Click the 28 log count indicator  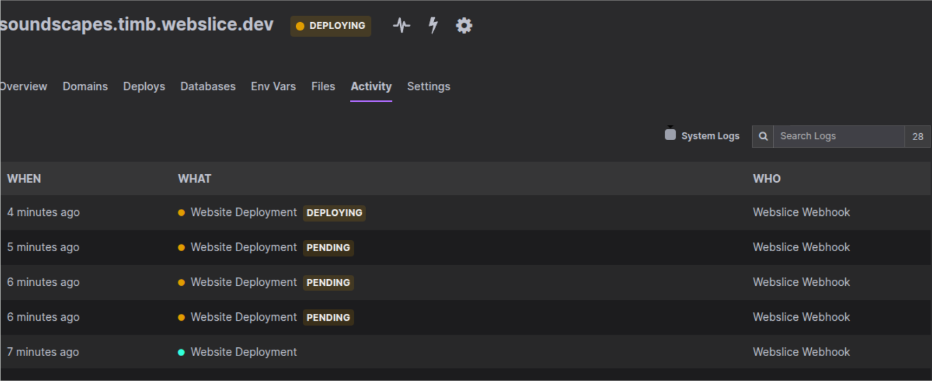point(917,136)
